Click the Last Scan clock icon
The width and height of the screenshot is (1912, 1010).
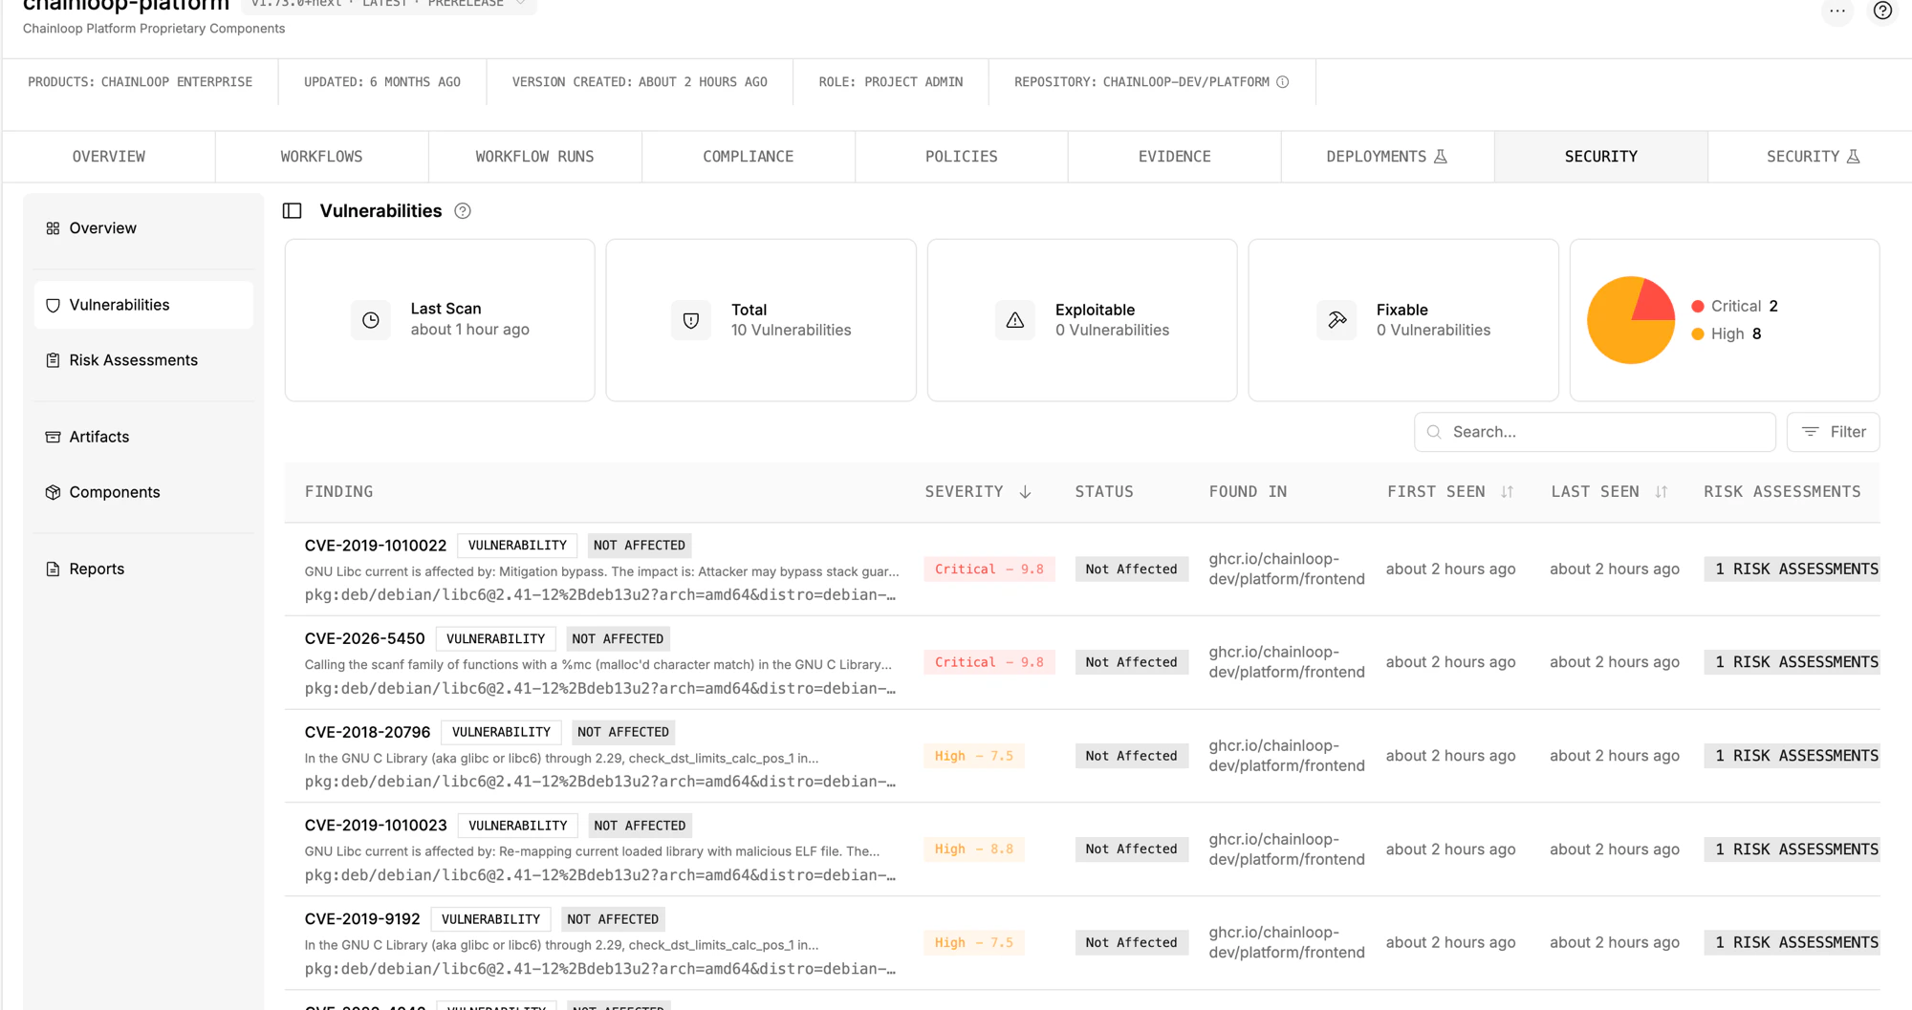pos(371,320)
